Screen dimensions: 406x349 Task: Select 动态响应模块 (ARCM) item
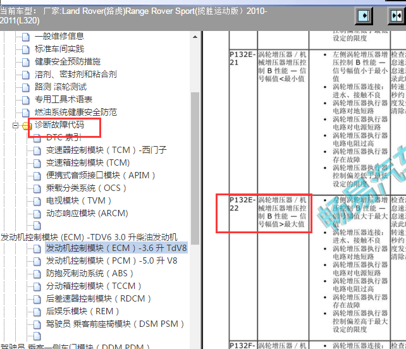[x=87, y=213]
